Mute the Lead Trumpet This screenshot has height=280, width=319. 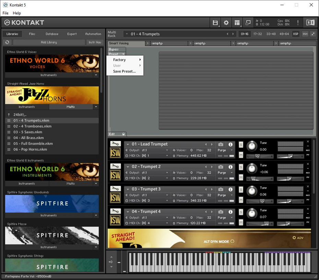tap(241, 155)
